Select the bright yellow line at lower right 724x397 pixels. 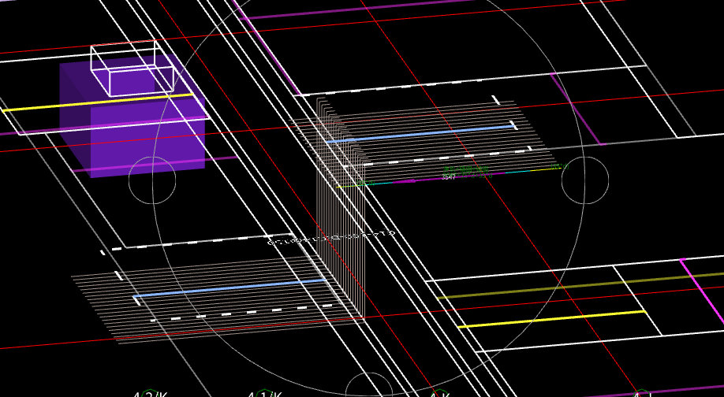click(x=552, y=319)
